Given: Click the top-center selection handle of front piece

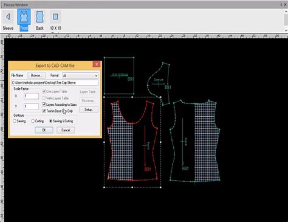Looking at the screenshot, I should 132,97.
